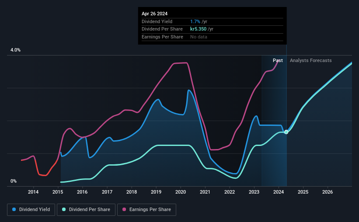Click the 0% y-axis label
This screenshot has width=359, height=222.
14,181
